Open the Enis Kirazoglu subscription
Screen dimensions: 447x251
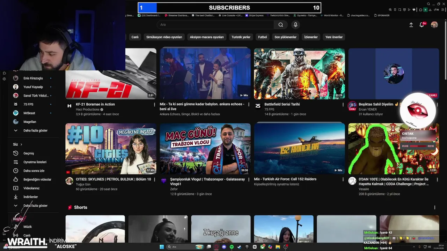[32, 78]
